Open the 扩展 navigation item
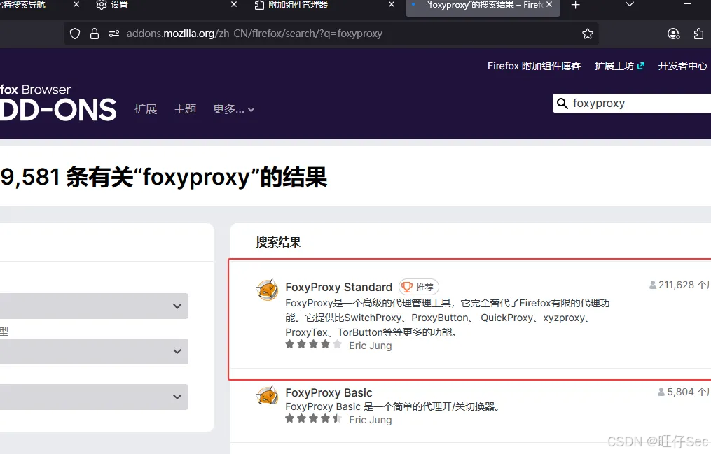711x454 pixels. click(x=146, y=109)
